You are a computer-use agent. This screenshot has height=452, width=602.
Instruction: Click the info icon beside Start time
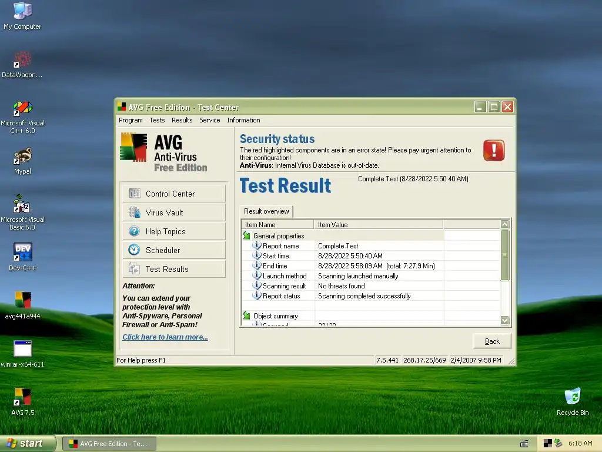[256, 255]
